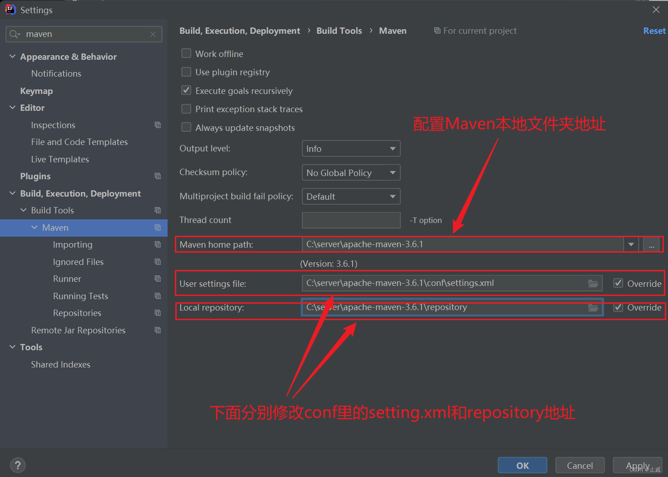Click the Local repository path field
668x477 pixels.
coord(452,307)
